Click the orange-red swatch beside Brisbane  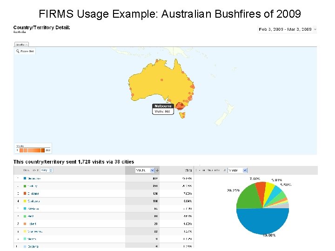coord(25,193)
